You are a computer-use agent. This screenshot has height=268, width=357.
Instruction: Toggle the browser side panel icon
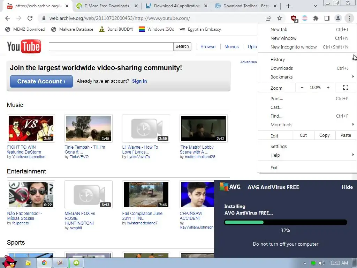pos(327,18)
